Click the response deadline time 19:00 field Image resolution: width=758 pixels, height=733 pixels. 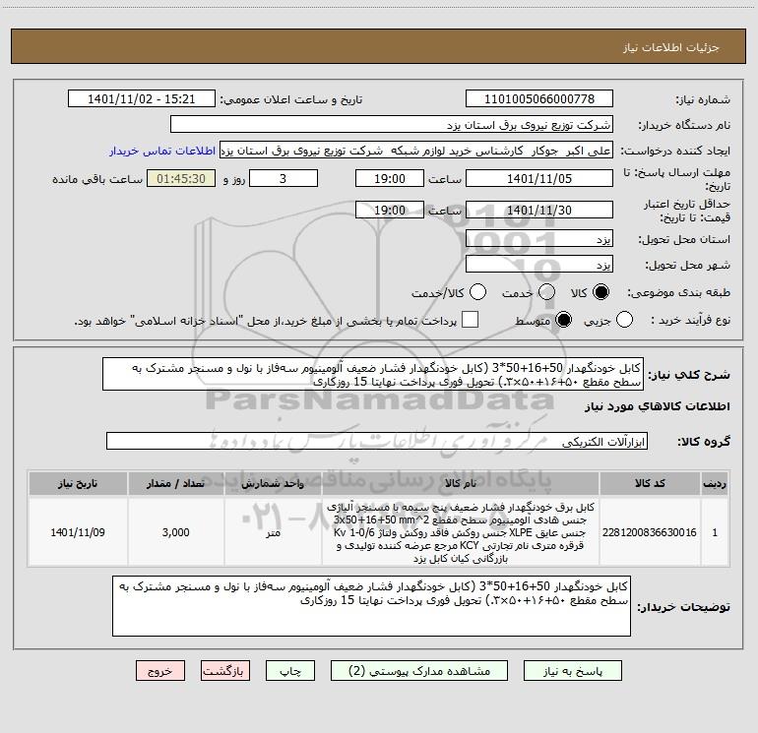(x=390, y=179)
